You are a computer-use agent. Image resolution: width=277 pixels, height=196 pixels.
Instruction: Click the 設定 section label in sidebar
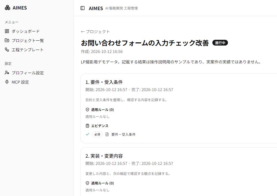point(8,63)
